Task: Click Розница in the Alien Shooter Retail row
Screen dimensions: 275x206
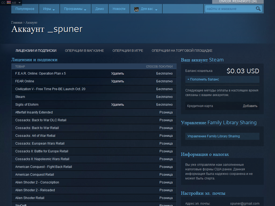Action: (166, 198)
